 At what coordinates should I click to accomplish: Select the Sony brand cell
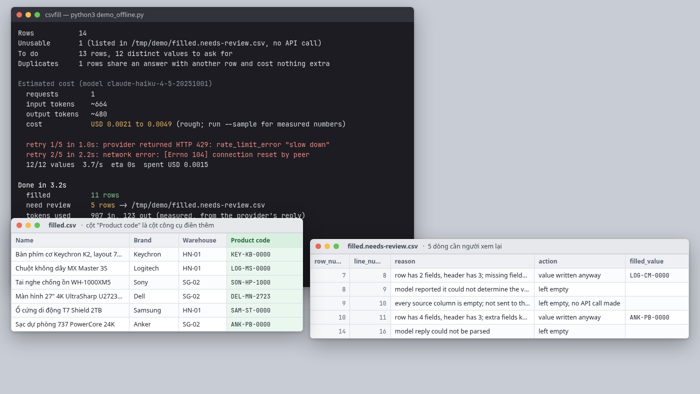[154, 282]
